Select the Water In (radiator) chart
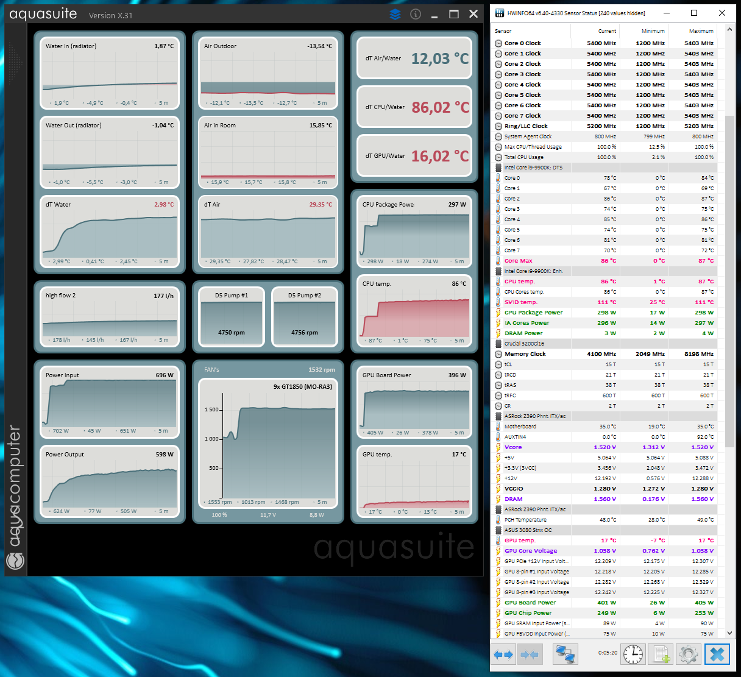 [x=110, y=74]
